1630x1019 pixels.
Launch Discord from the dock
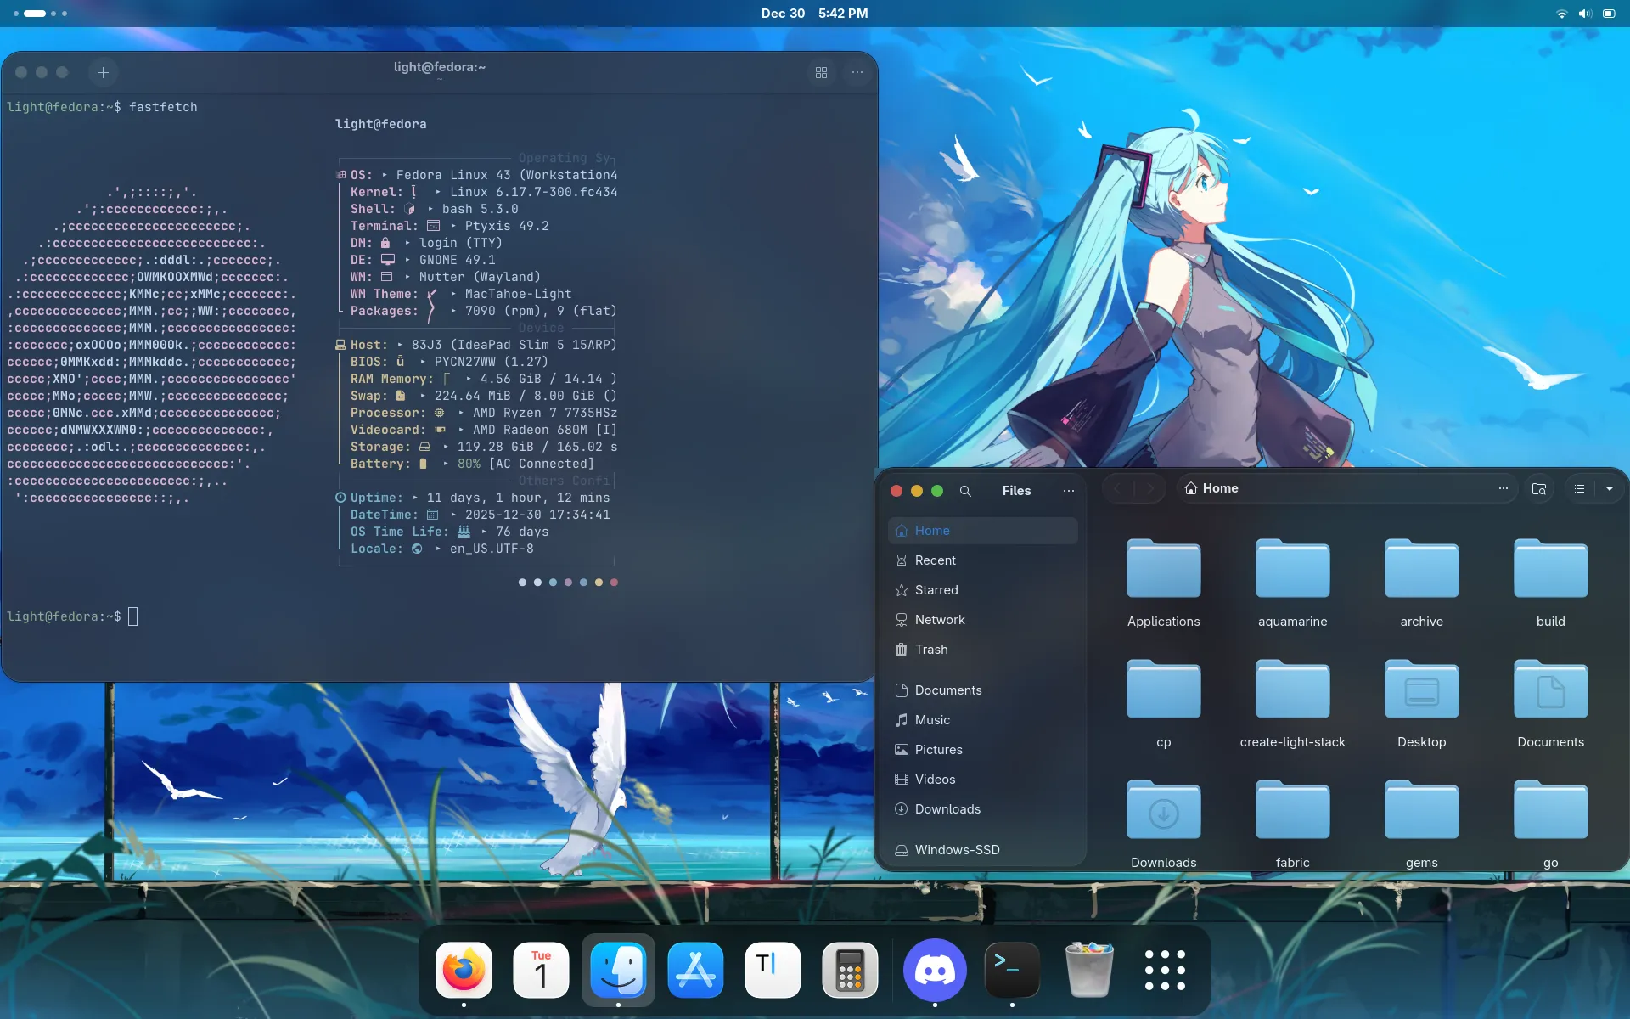pos(935,970)
